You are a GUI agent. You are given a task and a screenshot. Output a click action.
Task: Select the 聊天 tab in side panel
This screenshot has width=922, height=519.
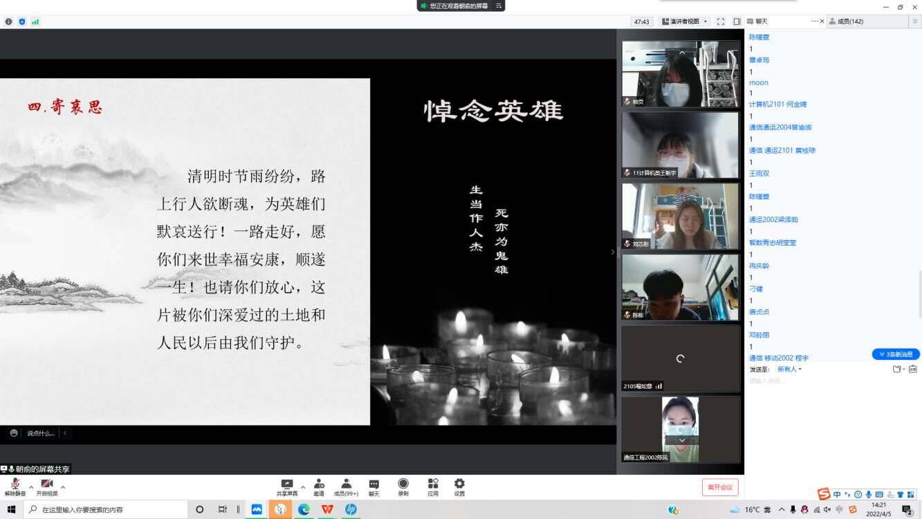coord(761,21)
